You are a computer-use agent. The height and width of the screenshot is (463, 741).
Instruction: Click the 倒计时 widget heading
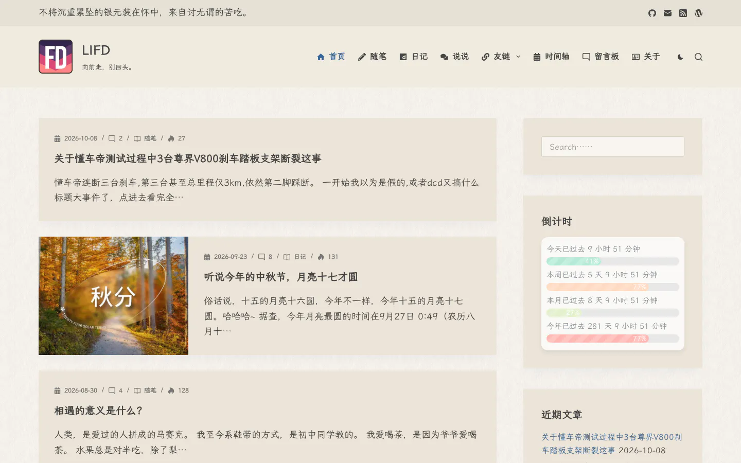[557, 221]
